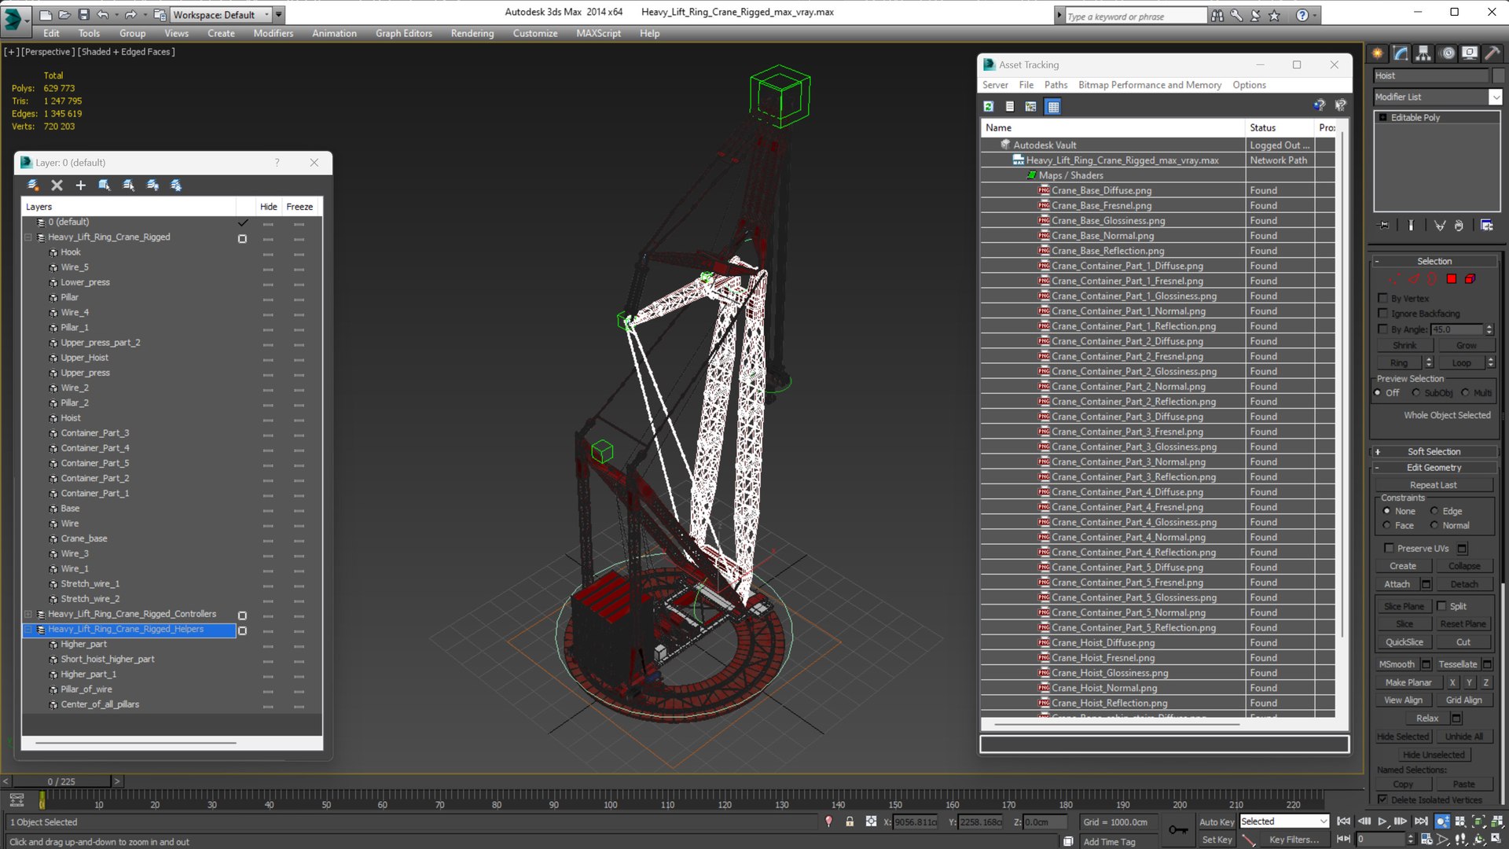
Task: Click object color swatch next to Hoist name
Action: coord(1498,75)
